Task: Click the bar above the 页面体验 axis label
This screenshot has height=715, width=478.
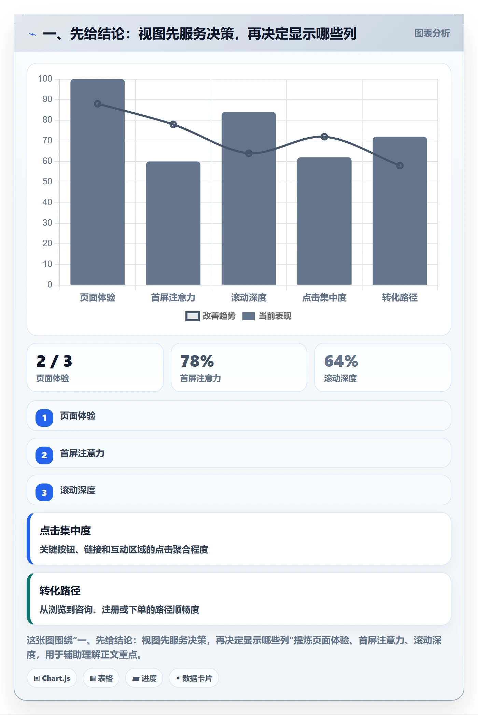Action: tap(98, 182)
